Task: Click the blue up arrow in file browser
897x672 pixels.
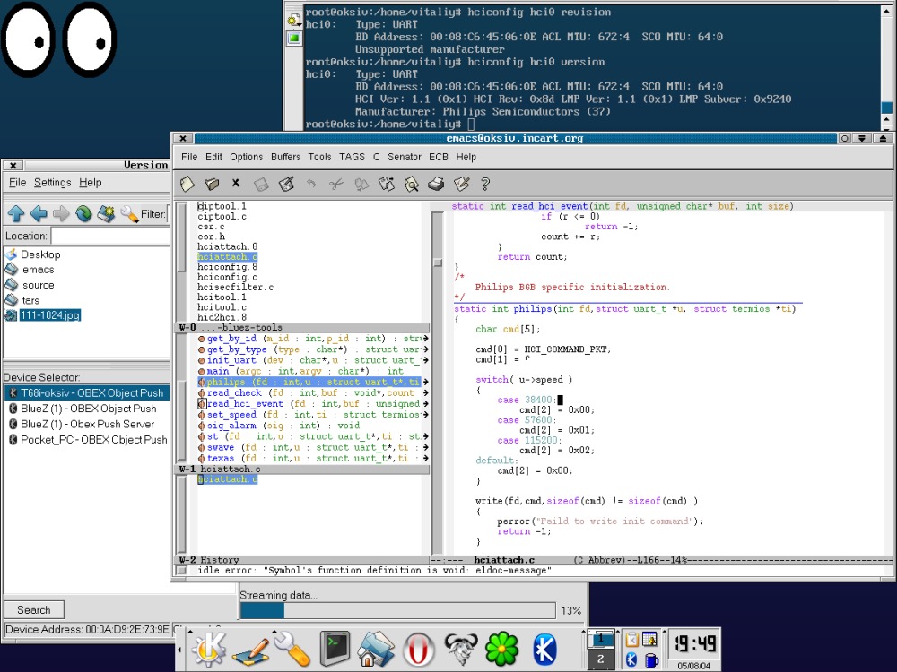Action: point(16,214)
